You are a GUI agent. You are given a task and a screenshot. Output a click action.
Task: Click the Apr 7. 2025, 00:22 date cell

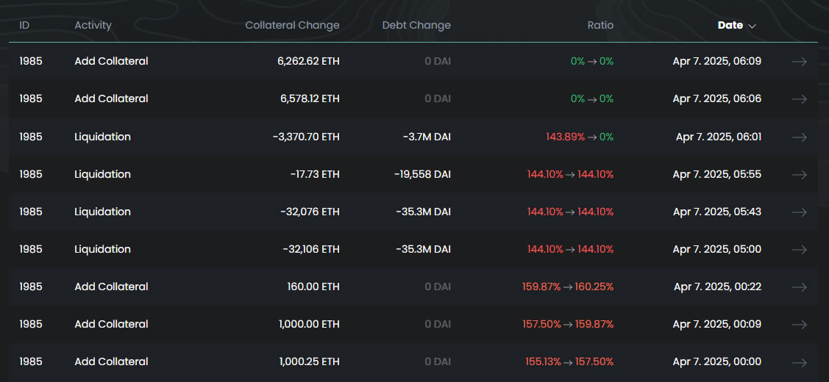click(x=717, y=286)
